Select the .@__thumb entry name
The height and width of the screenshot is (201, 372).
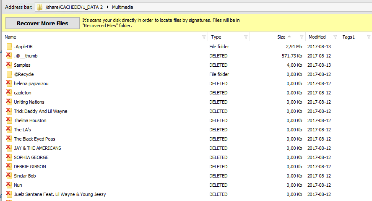pyautogui.click(x=26, y=56)
